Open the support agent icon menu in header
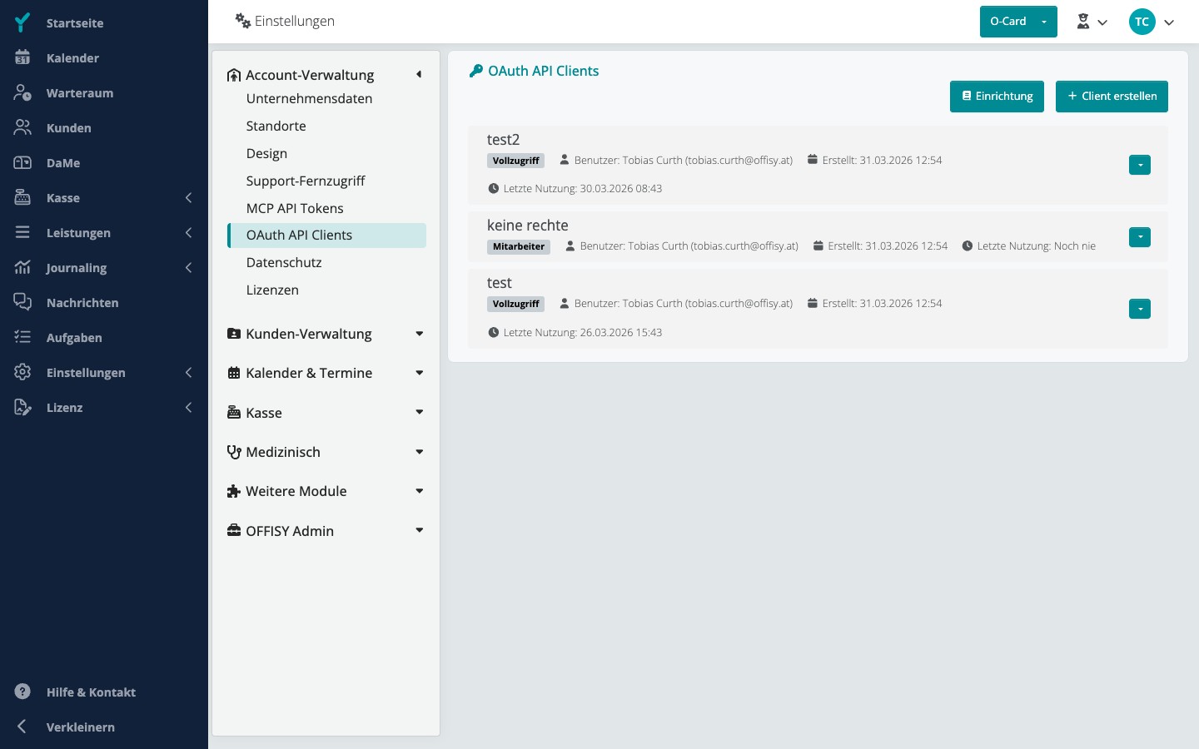 (1092, 22)
